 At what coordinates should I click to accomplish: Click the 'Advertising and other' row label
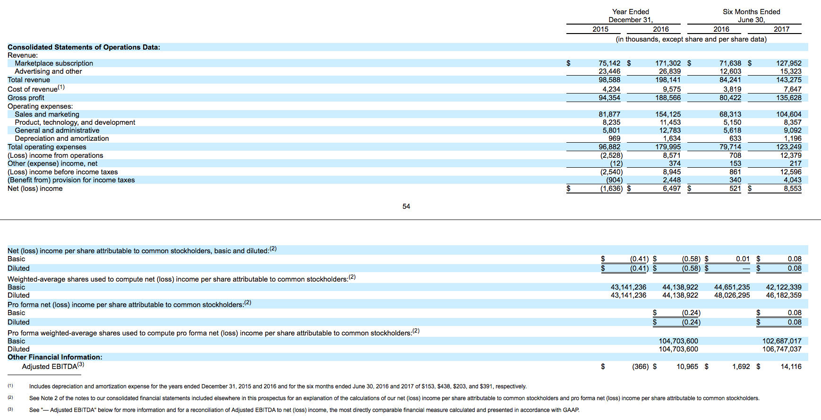48,71
